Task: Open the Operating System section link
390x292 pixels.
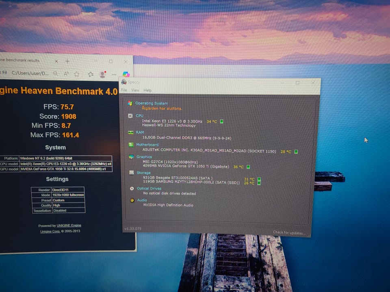Action: point(152,103)
